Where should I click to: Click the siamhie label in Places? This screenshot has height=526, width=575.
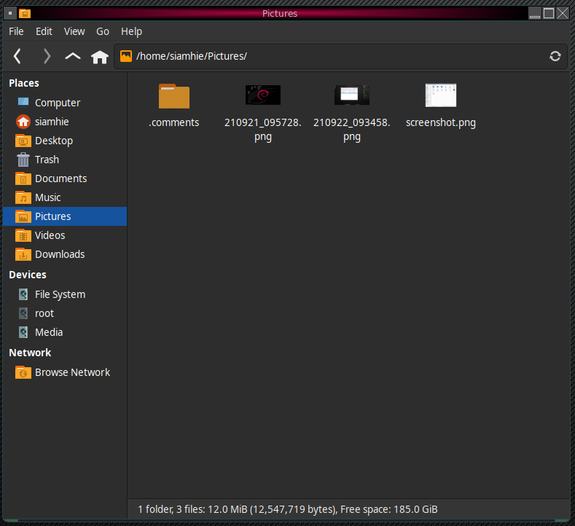click(52, 122)
